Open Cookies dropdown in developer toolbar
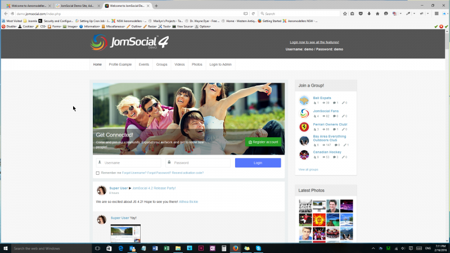Image resolution: width=450 pixels, height=253 pixels. (26, 26)
